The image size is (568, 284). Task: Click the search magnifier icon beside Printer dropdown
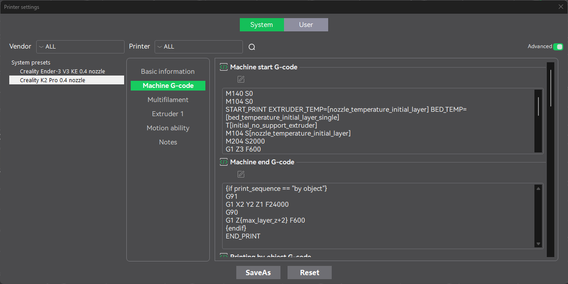[x=252, y=47]
